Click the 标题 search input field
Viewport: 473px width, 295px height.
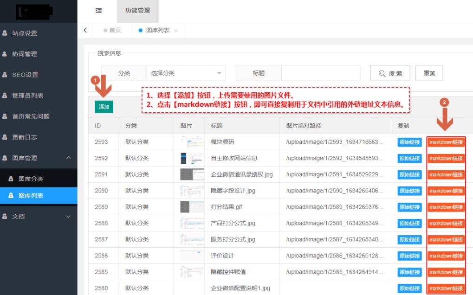(x=320, y=73)
